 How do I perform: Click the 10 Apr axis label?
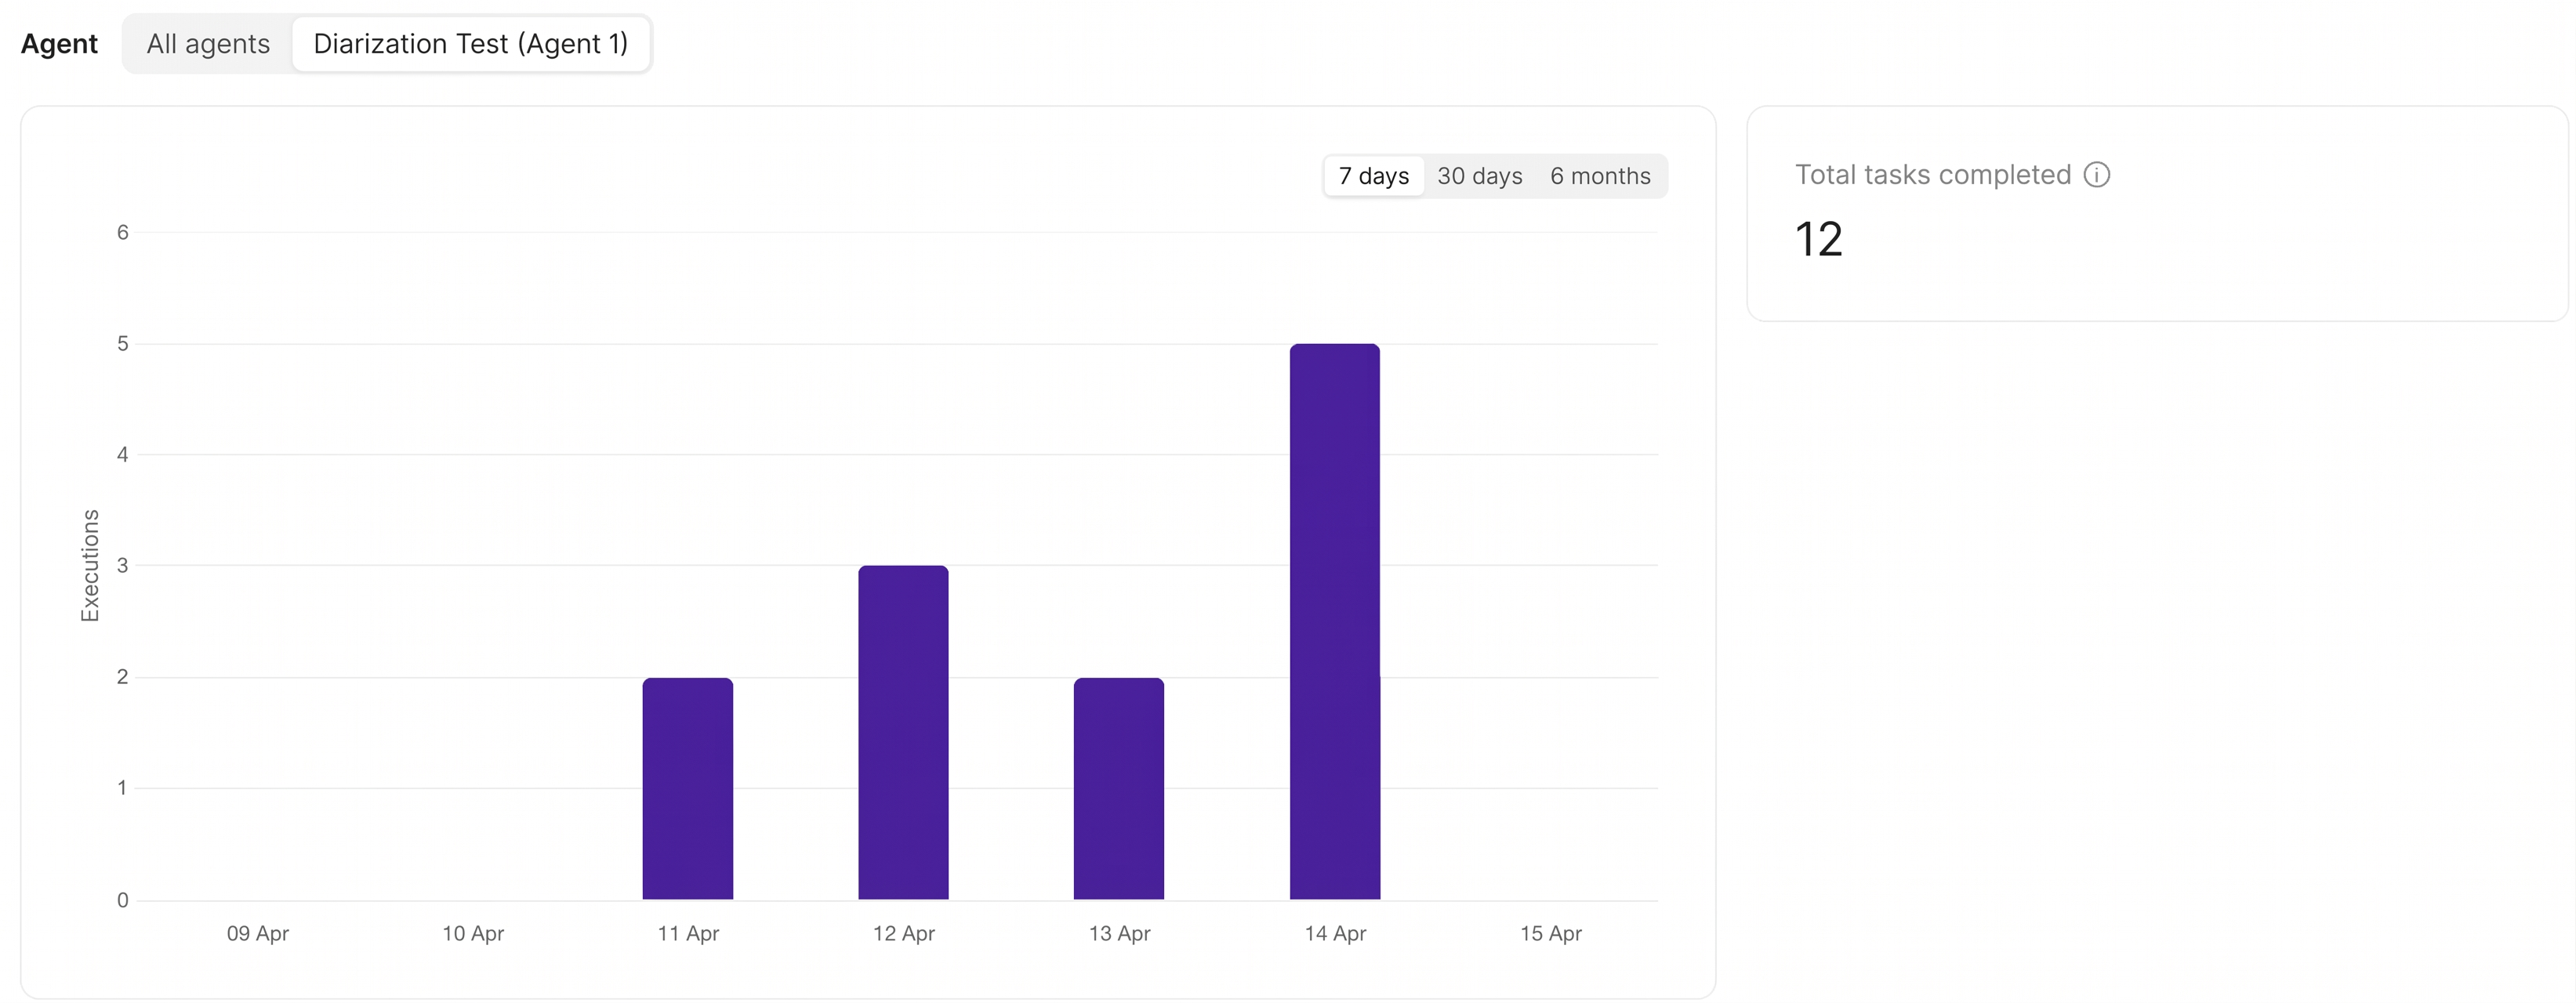coord(472,933)
